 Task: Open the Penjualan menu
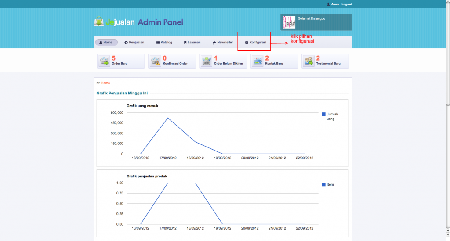pos(134,43)
